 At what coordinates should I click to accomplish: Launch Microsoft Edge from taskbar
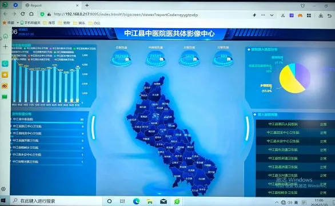[136, 201]
